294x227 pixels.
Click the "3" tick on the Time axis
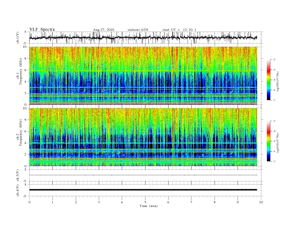[99, 202]
